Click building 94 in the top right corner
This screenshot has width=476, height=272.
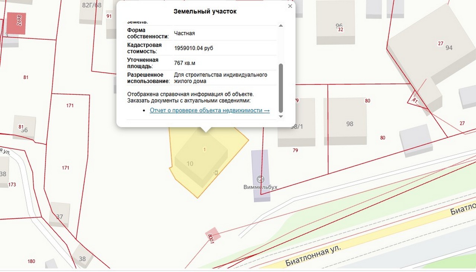point(448,48)
